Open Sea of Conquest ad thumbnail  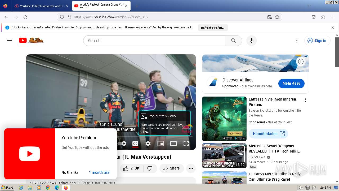tap(224, 119)
